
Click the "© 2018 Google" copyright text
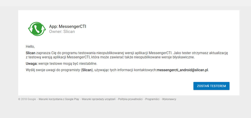tap(27, 99)
